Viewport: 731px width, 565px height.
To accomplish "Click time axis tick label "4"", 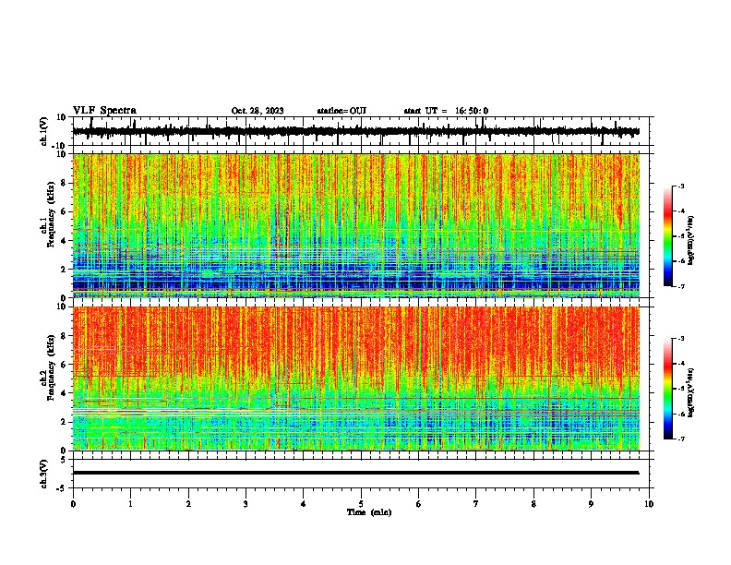I will [x=303, y=504].
